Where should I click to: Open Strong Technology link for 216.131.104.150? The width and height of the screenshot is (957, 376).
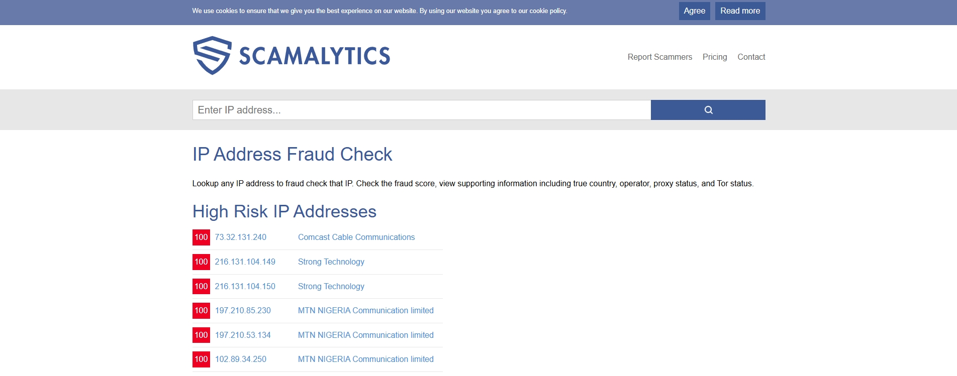point(331,287)
